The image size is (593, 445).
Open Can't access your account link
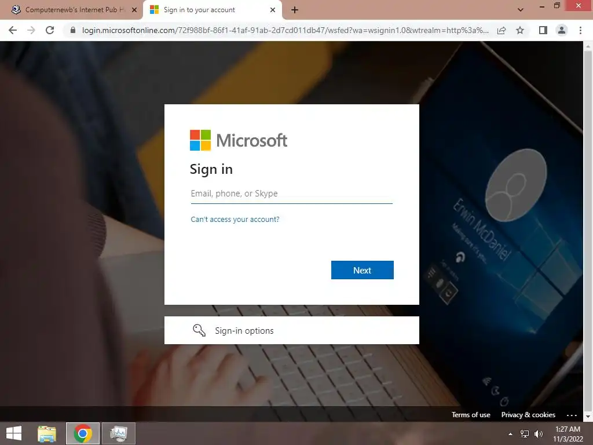[235, 220]
